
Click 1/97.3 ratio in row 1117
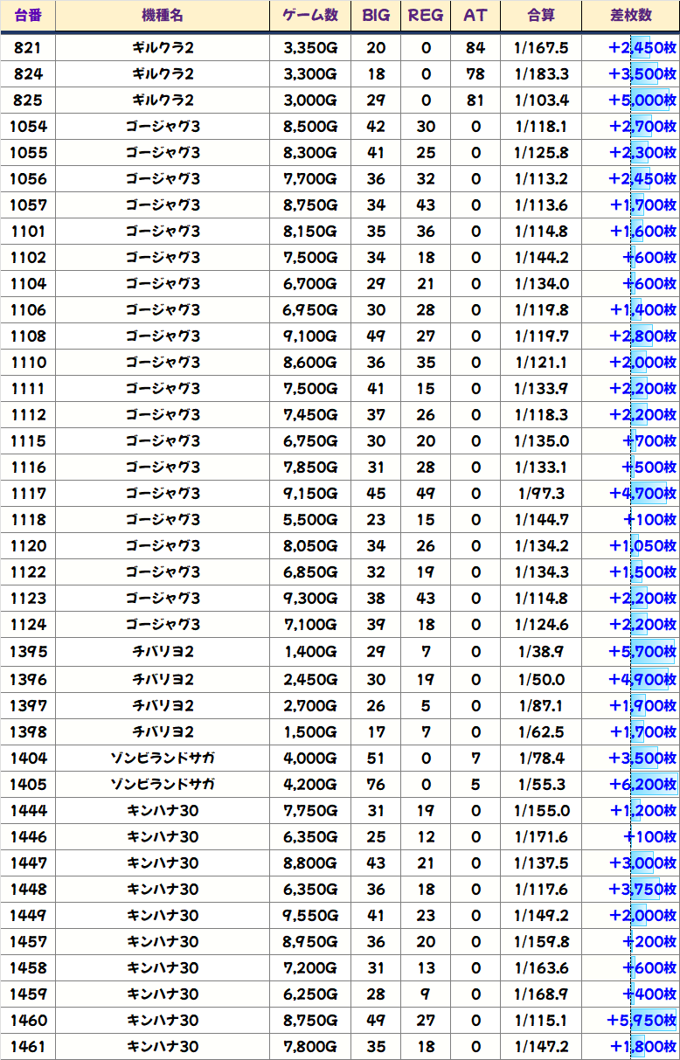point(541,494)
